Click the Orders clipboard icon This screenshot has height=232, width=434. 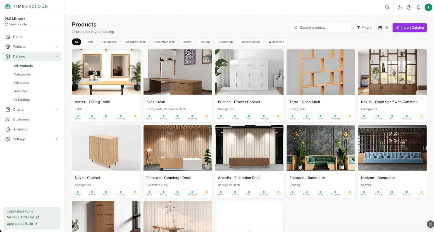tap(8, 110)
